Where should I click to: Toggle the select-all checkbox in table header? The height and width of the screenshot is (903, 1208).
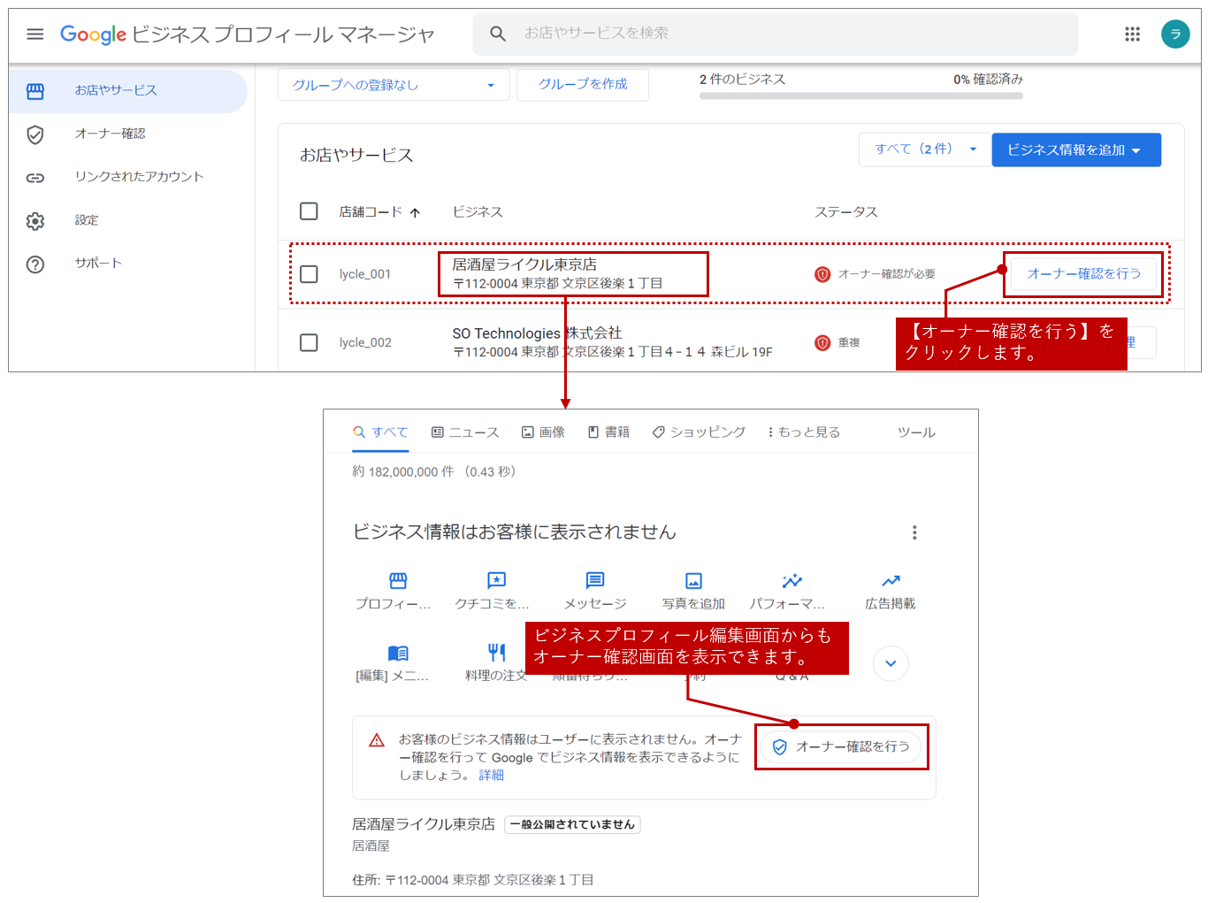[x=309, y=211]
